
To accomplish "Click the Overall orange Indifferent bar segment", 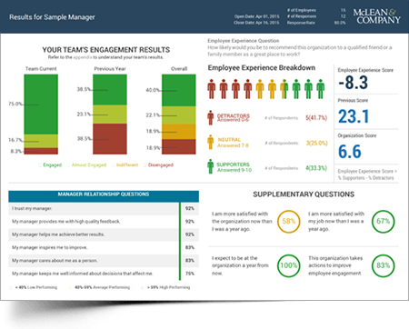I will tap(179, 132).
